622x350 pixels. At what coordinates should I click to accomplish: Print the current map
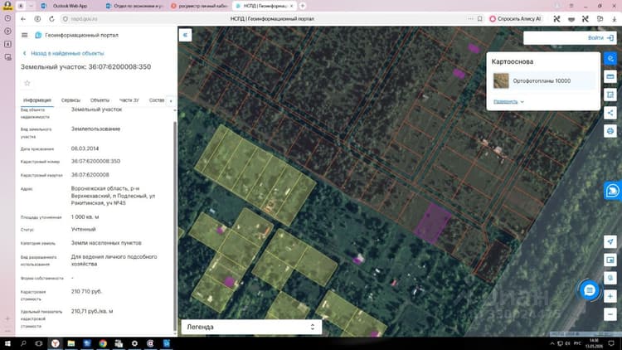(610, 131)
